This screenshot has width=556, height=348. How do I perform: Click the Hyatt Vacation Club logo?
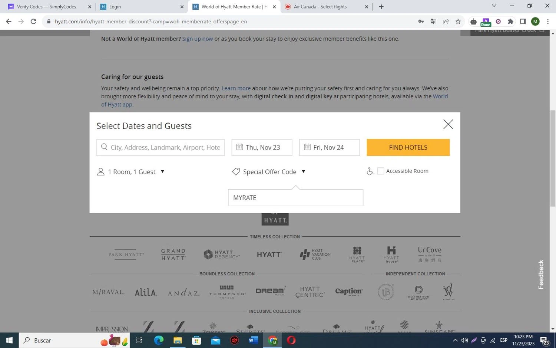coord(315,255)
